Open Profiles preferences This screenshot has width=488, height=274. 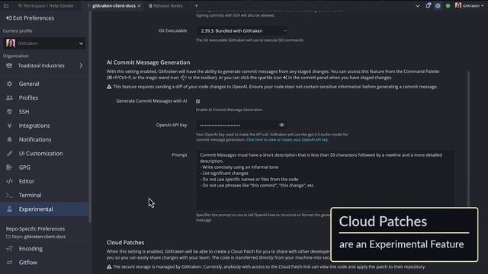28,98
